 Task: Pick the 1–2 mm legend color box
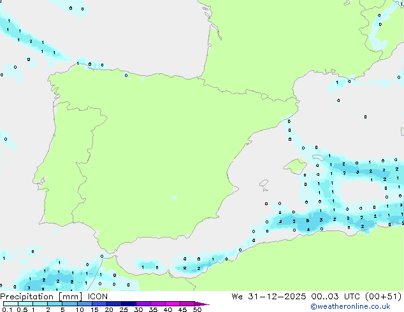(x=40, y=304)
